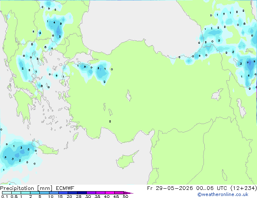Click the '00..06 UTC' time range text
Screen dimensions: 257x198
[212, 188]
